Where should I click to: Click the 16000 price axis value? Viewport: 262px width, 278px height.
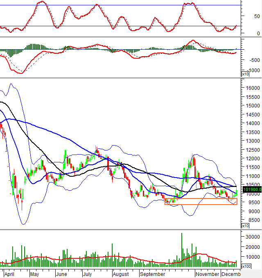[x=251, y=88]
